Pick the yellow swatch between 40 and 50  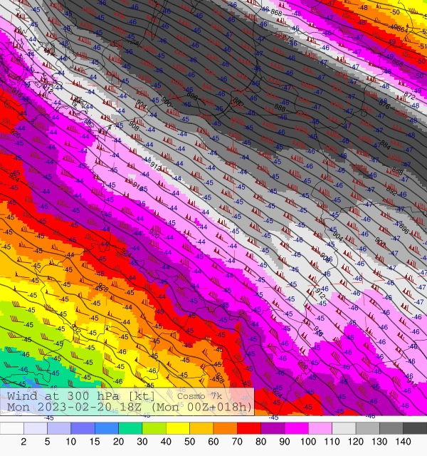[x=178, y=428]
